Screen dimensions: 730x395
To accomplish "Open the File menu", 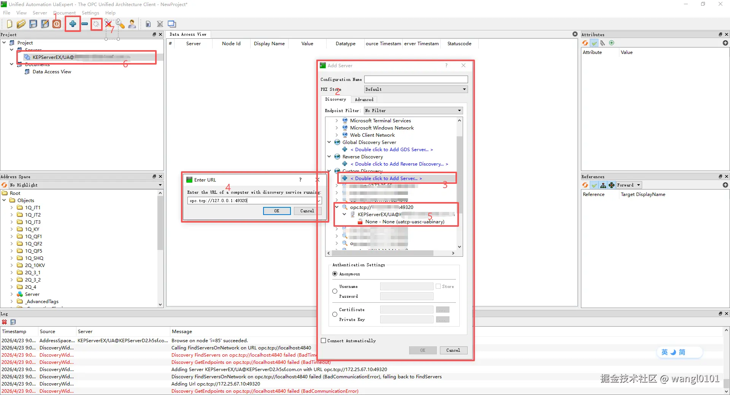I will [7, 13].
